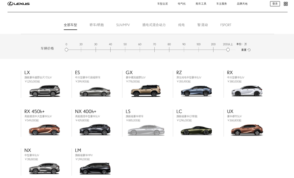Screen dimensions: 294x178
Task: Click the reset refresh icon
Action: coord(249,50)
